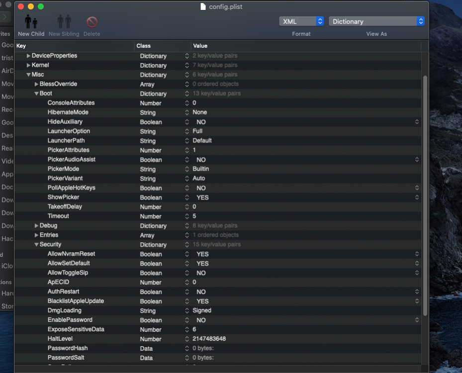Toggle PollAppleHotKeys boolean value popup
This screenshot has width=462, height=373.
[x=417, y=187]
